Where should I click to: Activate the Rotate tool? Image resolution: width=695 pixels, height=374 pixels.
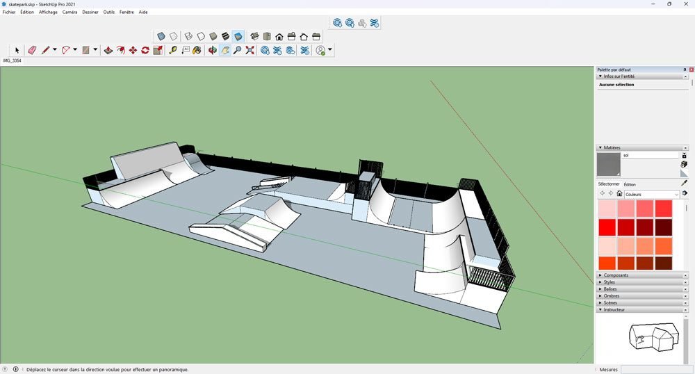pos(145,50)
